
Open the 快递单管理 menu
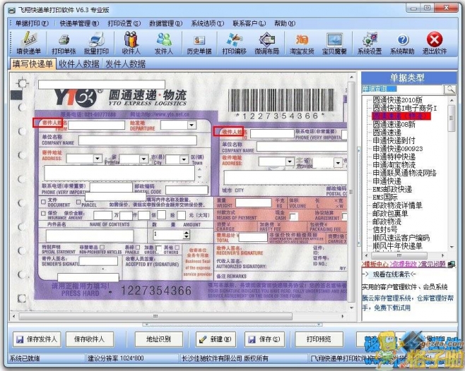(x=79, y=23)
